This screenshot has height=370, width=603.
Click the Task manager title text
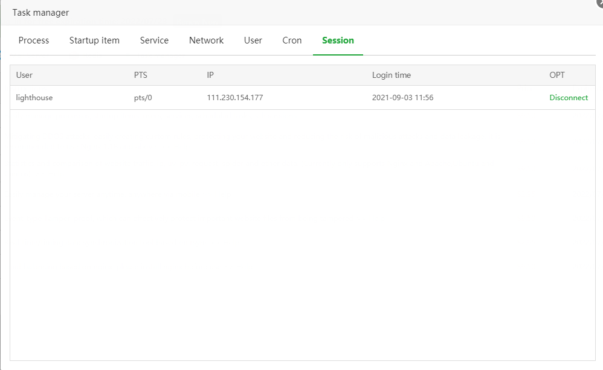pyautogui.click(x=40, y=13)
